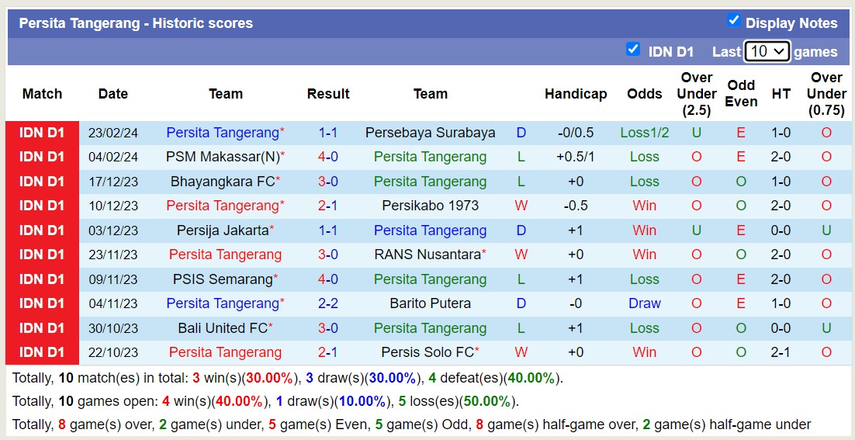
Task: Click the 2-1 result against Persikabo 1973
Action: [327, 206]
